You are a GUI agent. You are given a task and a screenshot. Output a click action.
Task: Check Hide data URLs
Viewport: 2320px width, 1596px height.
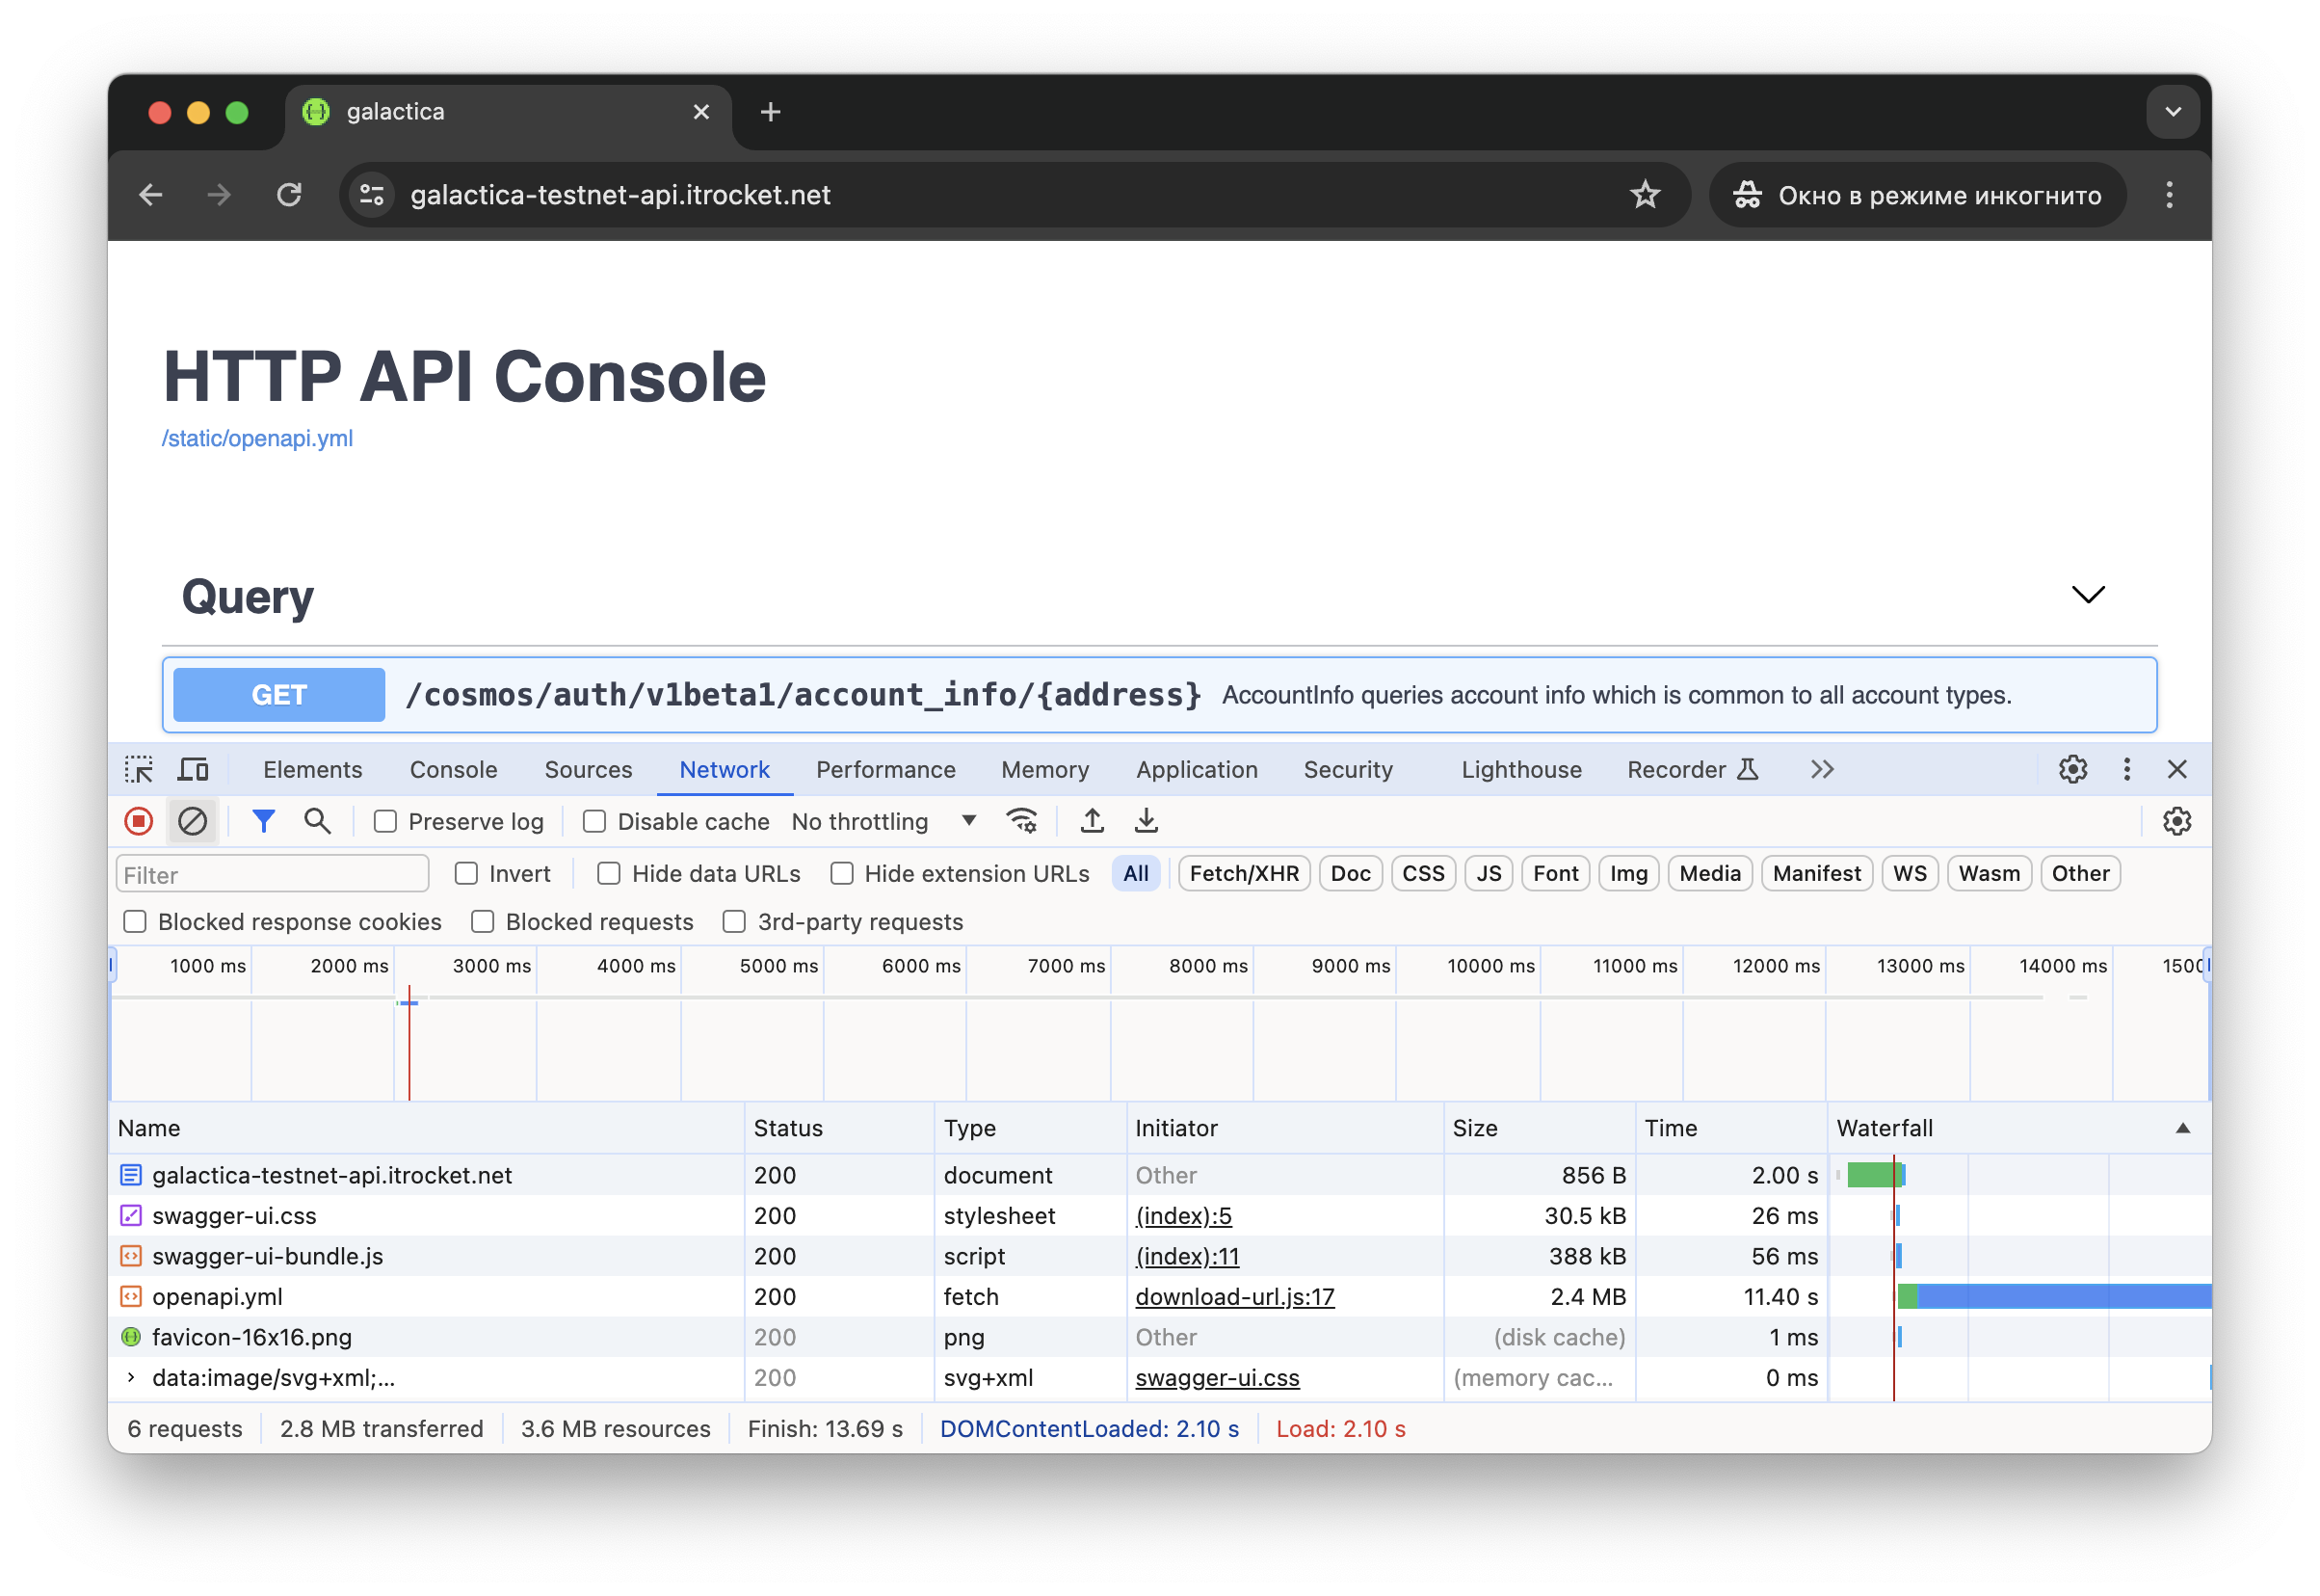pos(609,873)
